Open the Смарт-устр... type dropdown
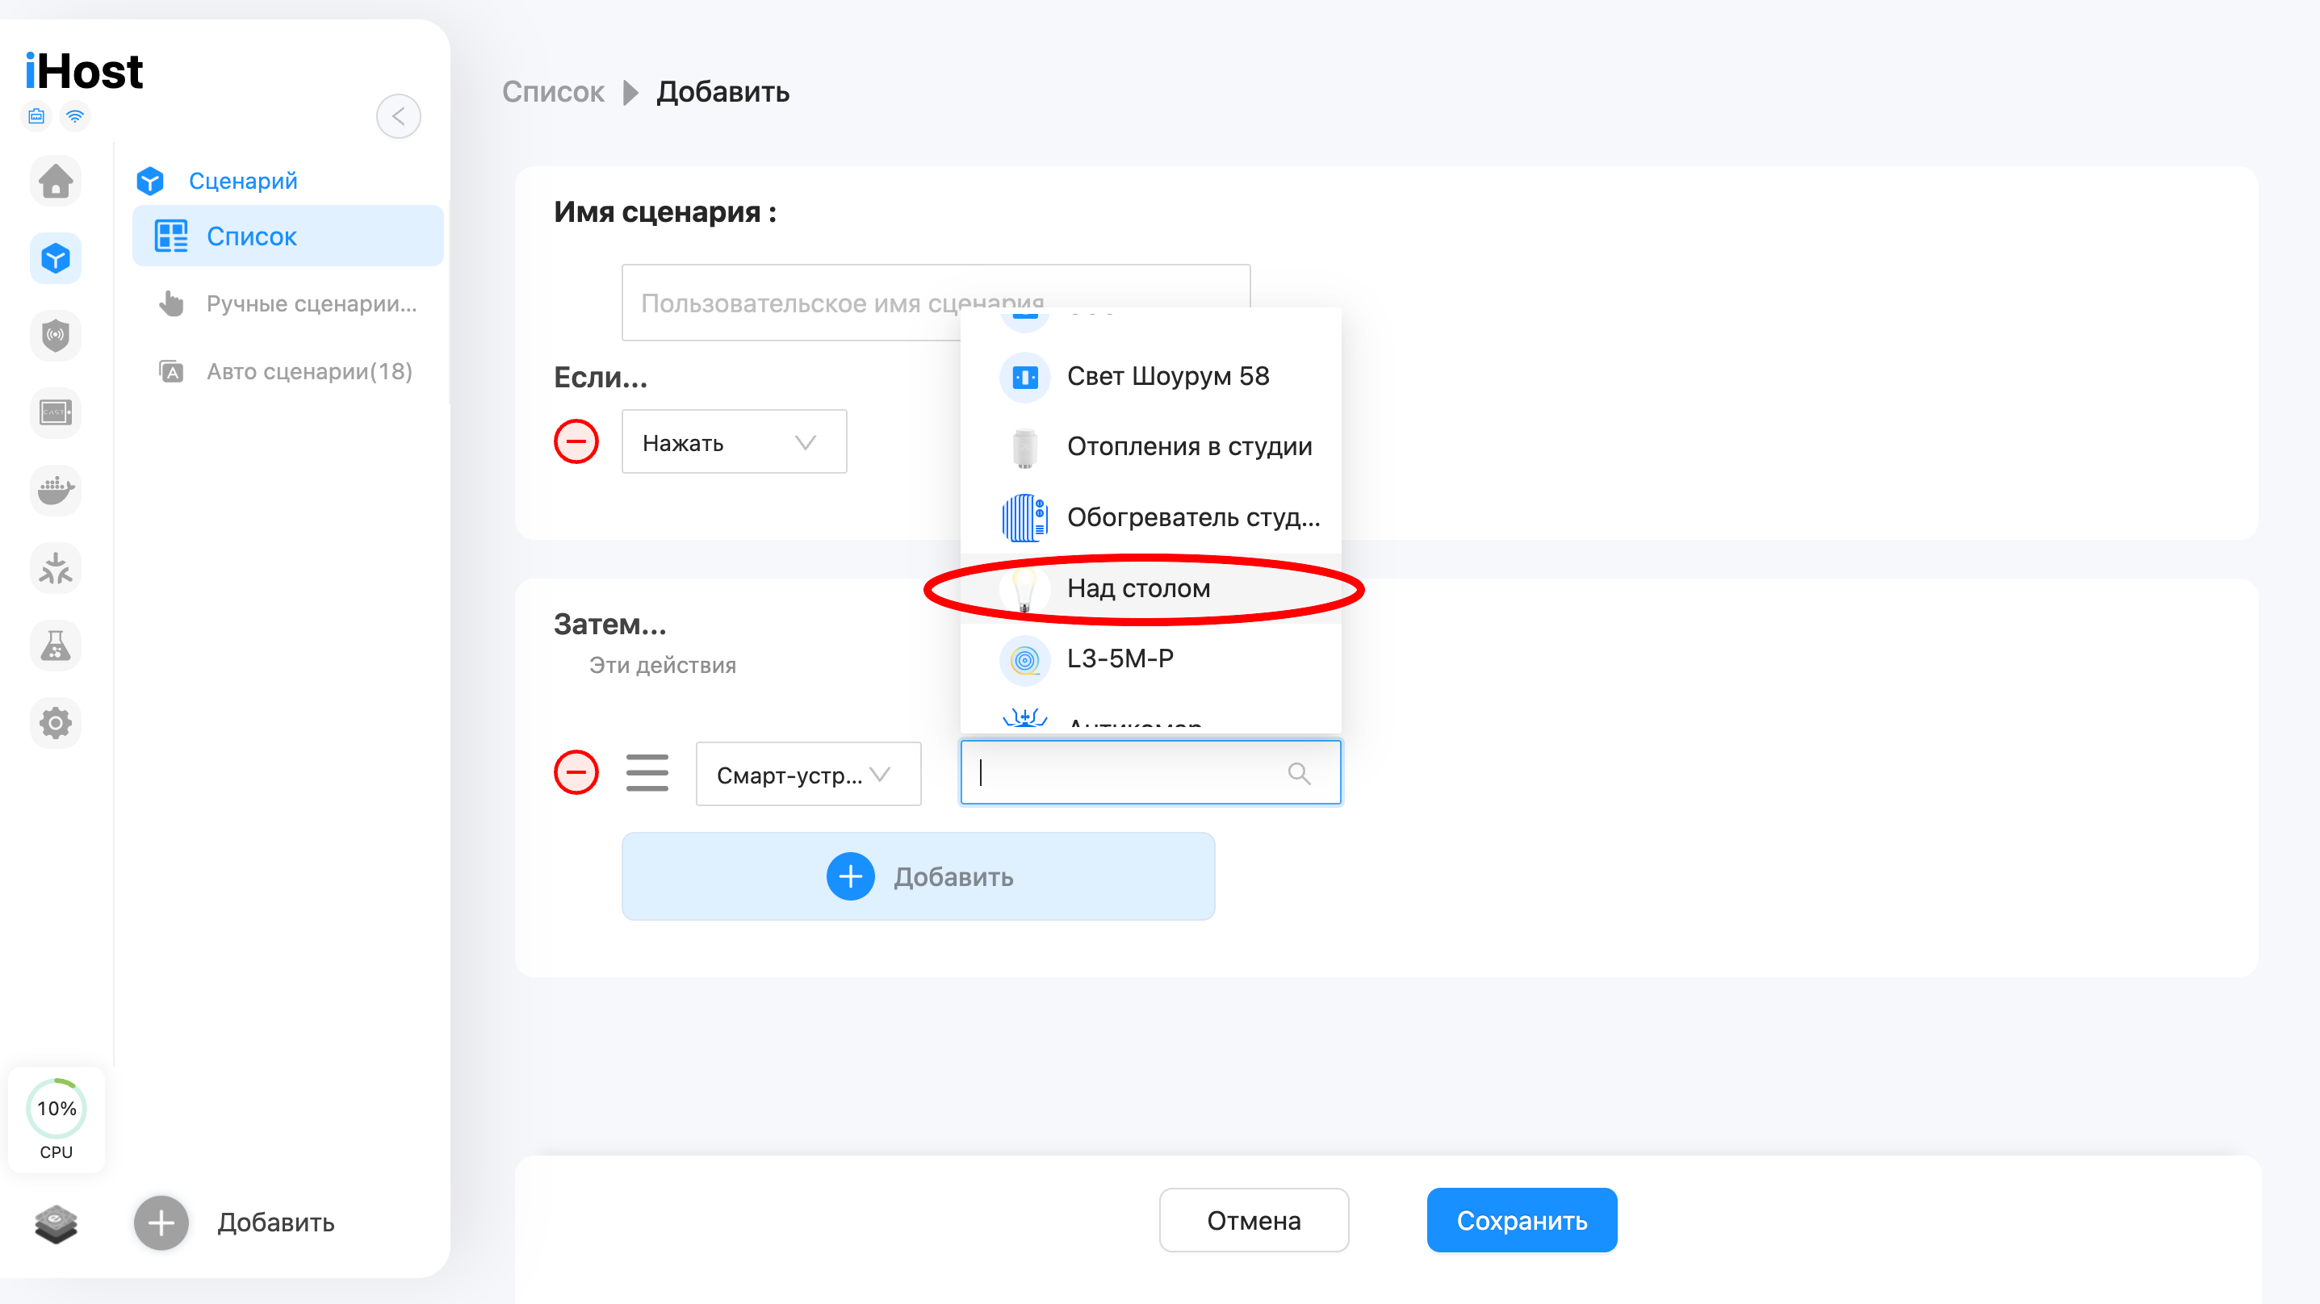Screen dimensions: 2320x1304 click(807, 774)
